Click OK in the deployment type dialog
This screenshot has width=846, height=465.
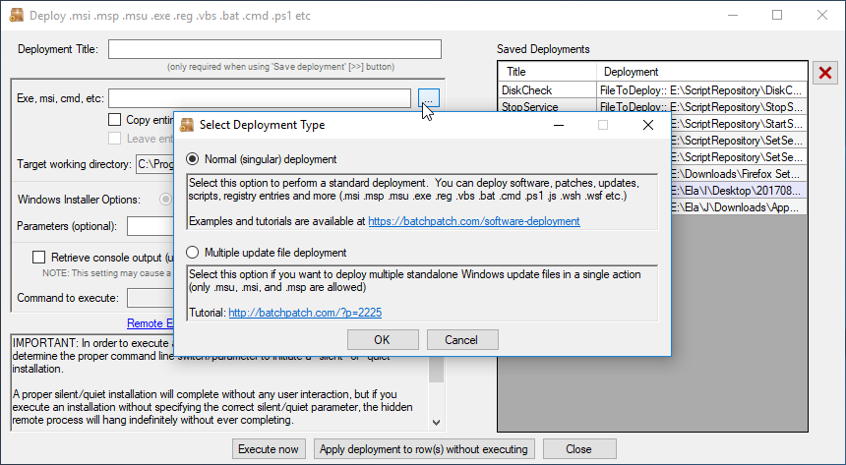coord(383,340)
